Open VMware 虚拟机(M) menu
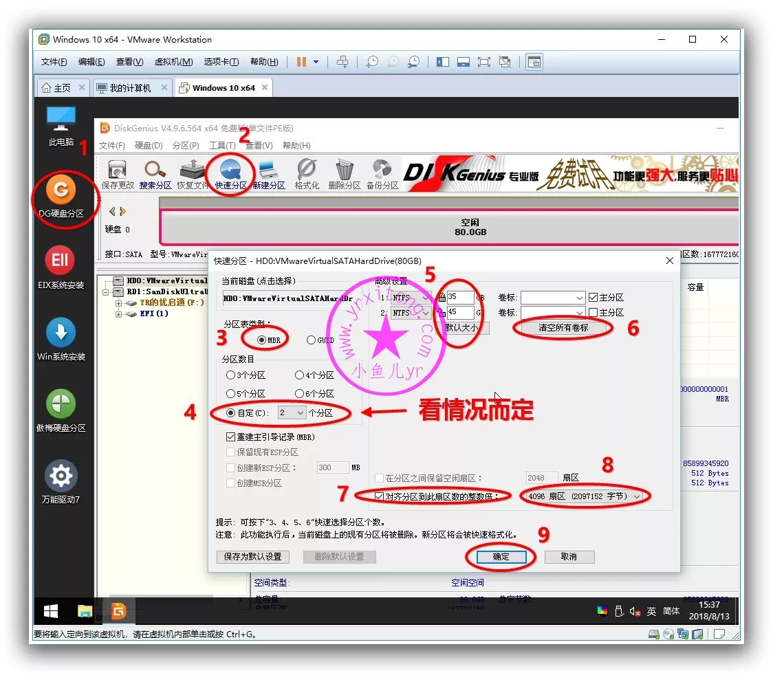773x673 pixels. point(173,62)
